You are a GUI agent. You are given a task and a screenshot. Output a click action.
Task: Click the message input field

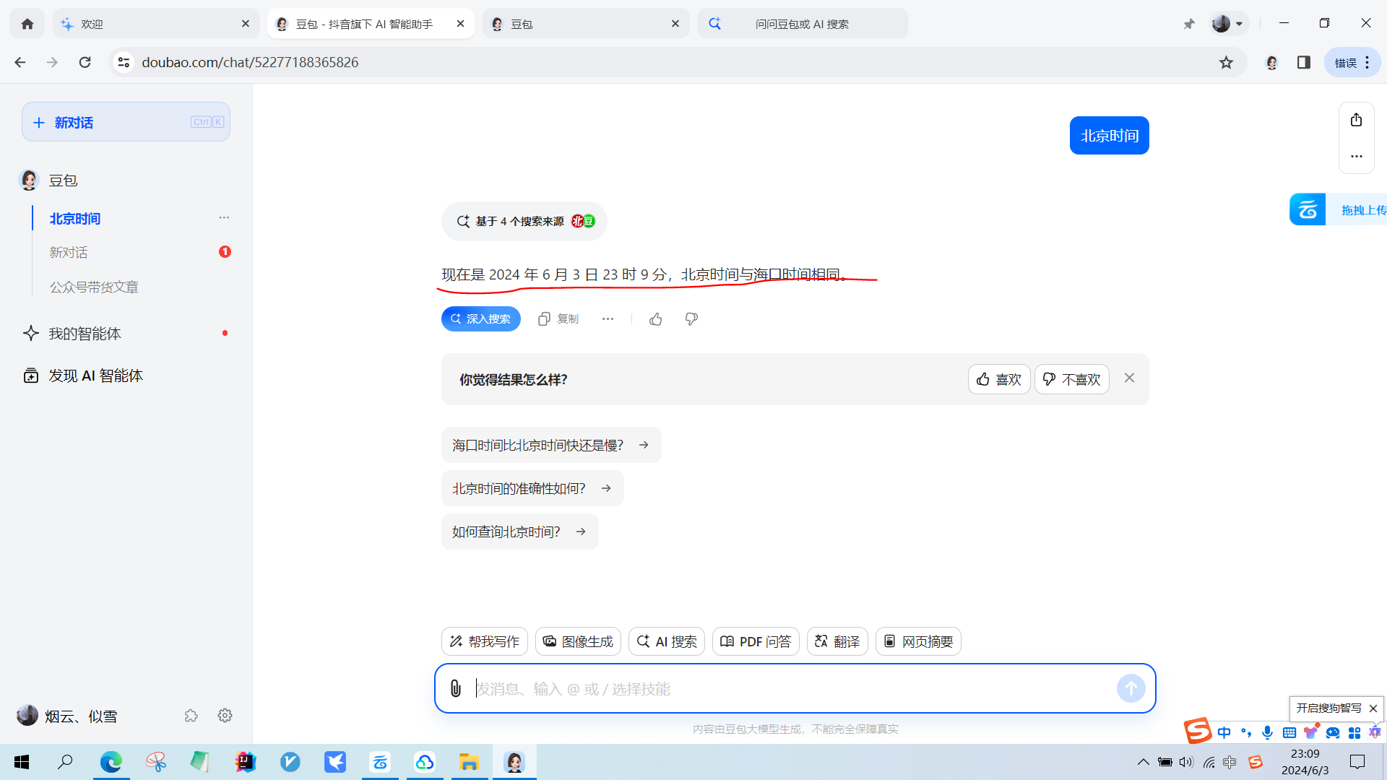coord(787,688)
